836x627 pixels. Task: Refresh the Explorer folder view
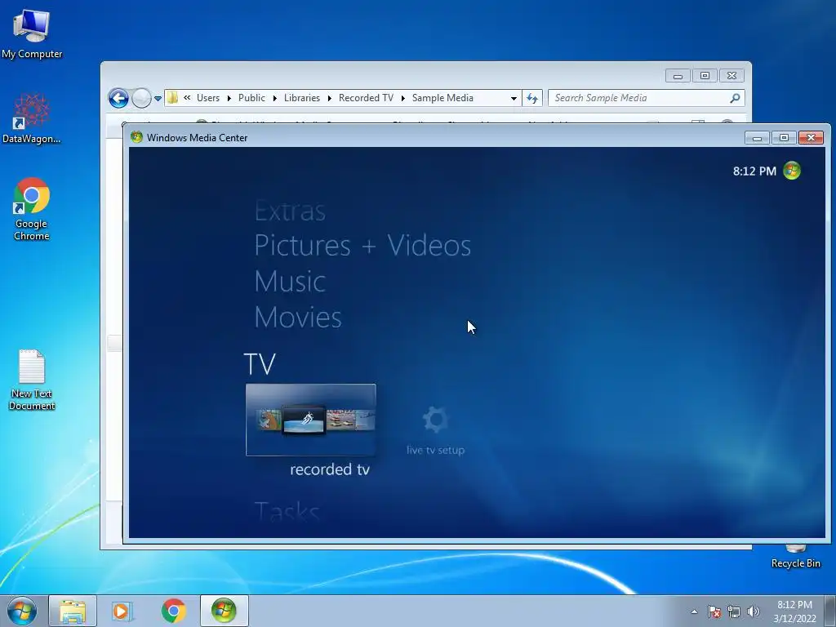(532, 98)
